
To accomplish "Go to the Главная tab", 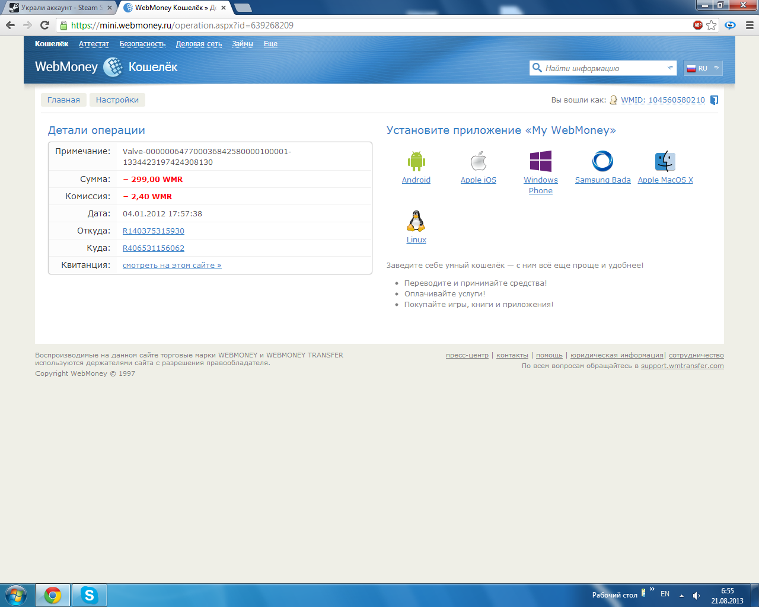I will pos(63,100).
